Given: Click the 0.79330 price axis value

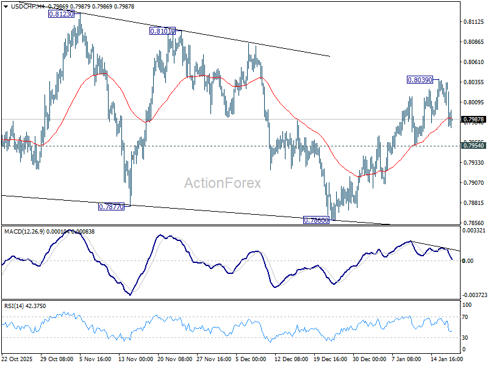Looking at the screenshot, I should click(x=474, y=163).
